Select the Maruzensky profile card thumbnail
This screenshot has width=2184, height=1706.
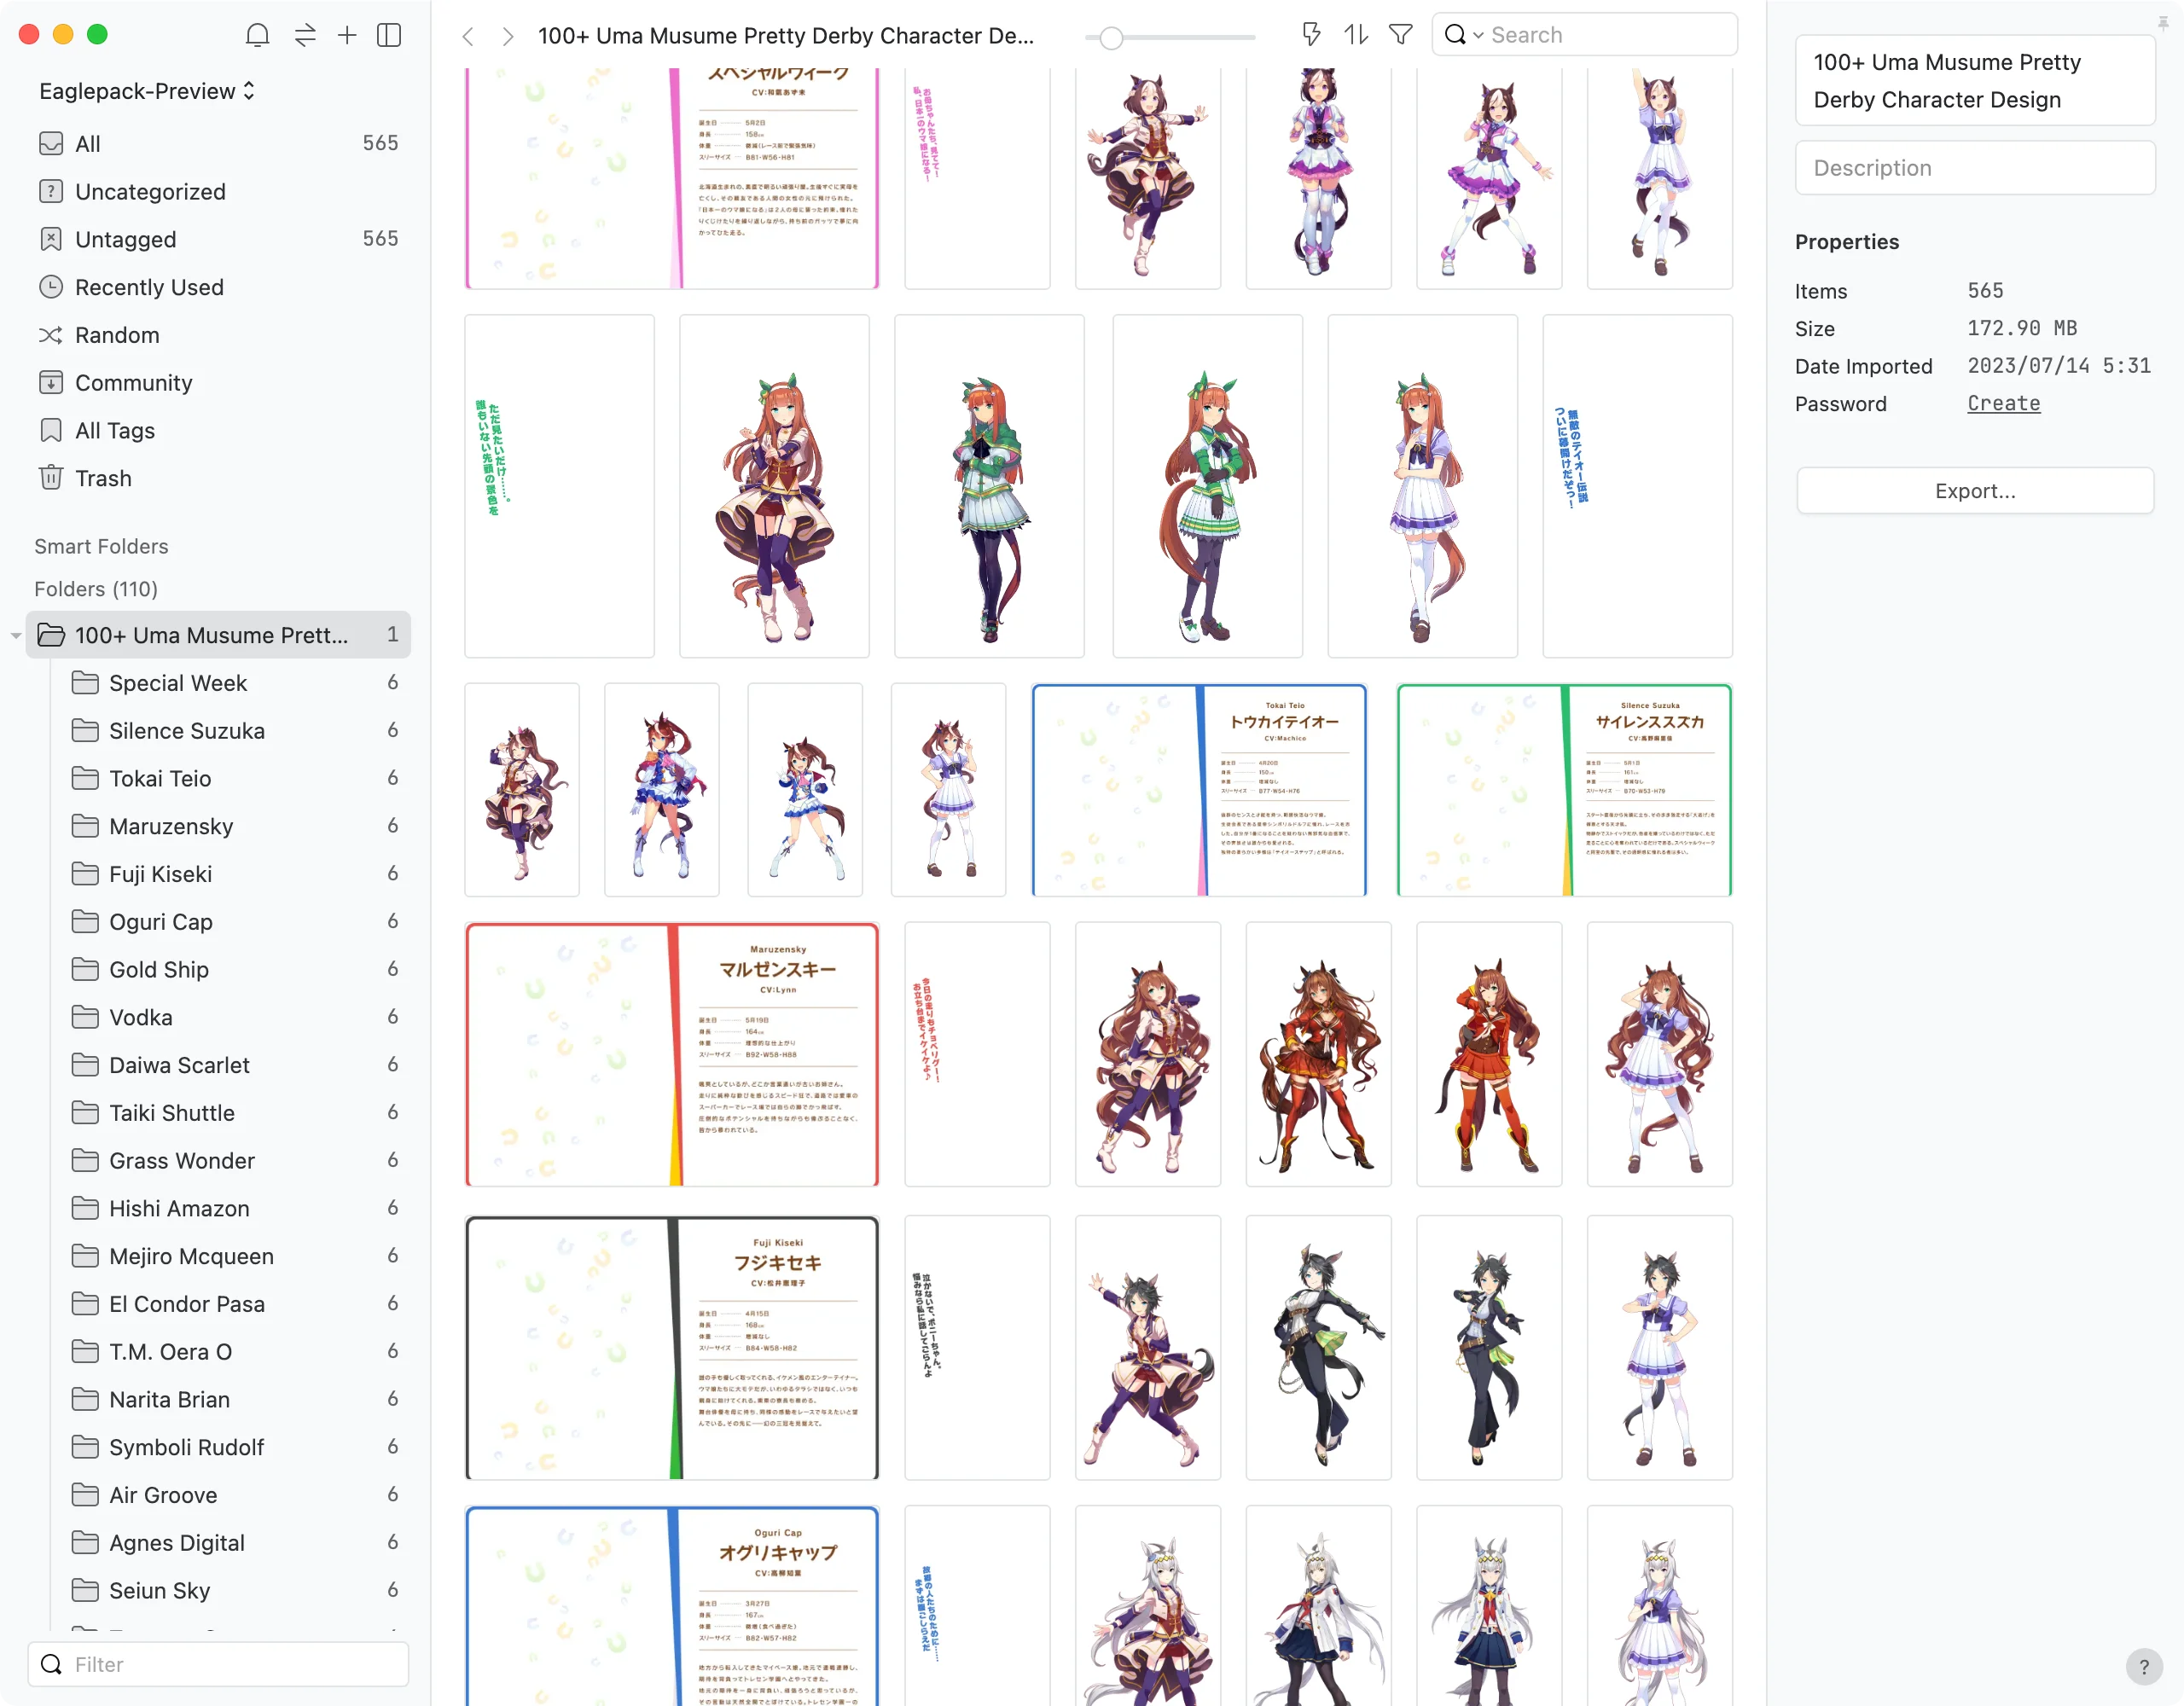pos(672,1055)
